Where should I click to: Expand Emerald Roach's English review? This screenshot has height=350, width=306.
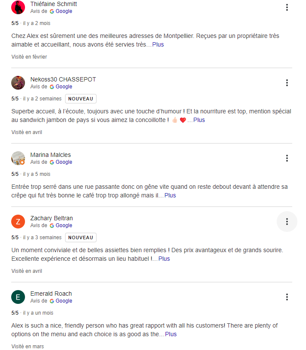171,334
